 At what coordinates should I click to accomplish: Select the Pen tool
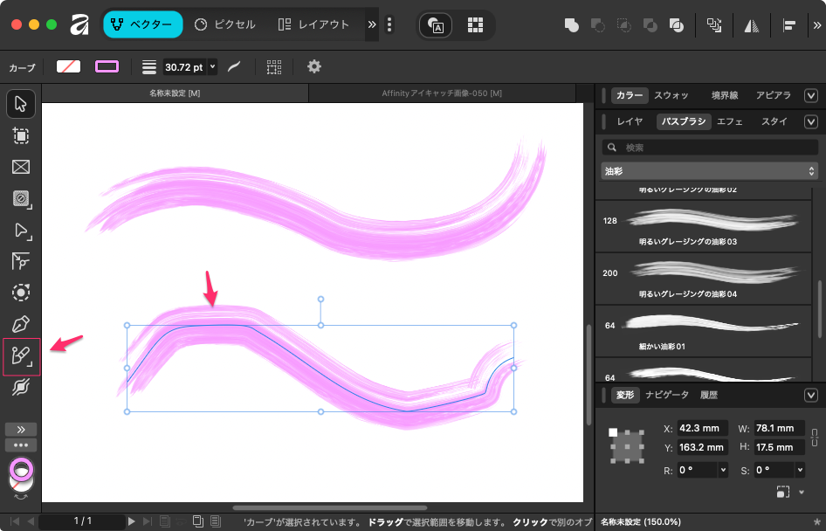[21, 325]
